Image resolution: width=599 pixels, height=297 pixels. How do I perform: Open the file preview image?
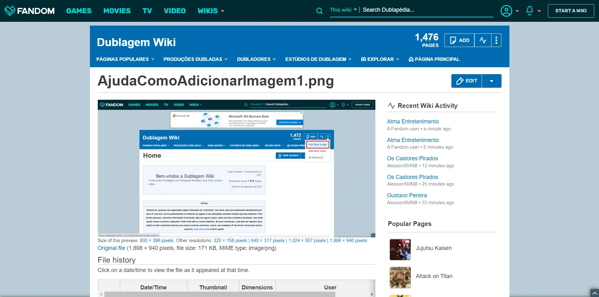click(237, 169)
